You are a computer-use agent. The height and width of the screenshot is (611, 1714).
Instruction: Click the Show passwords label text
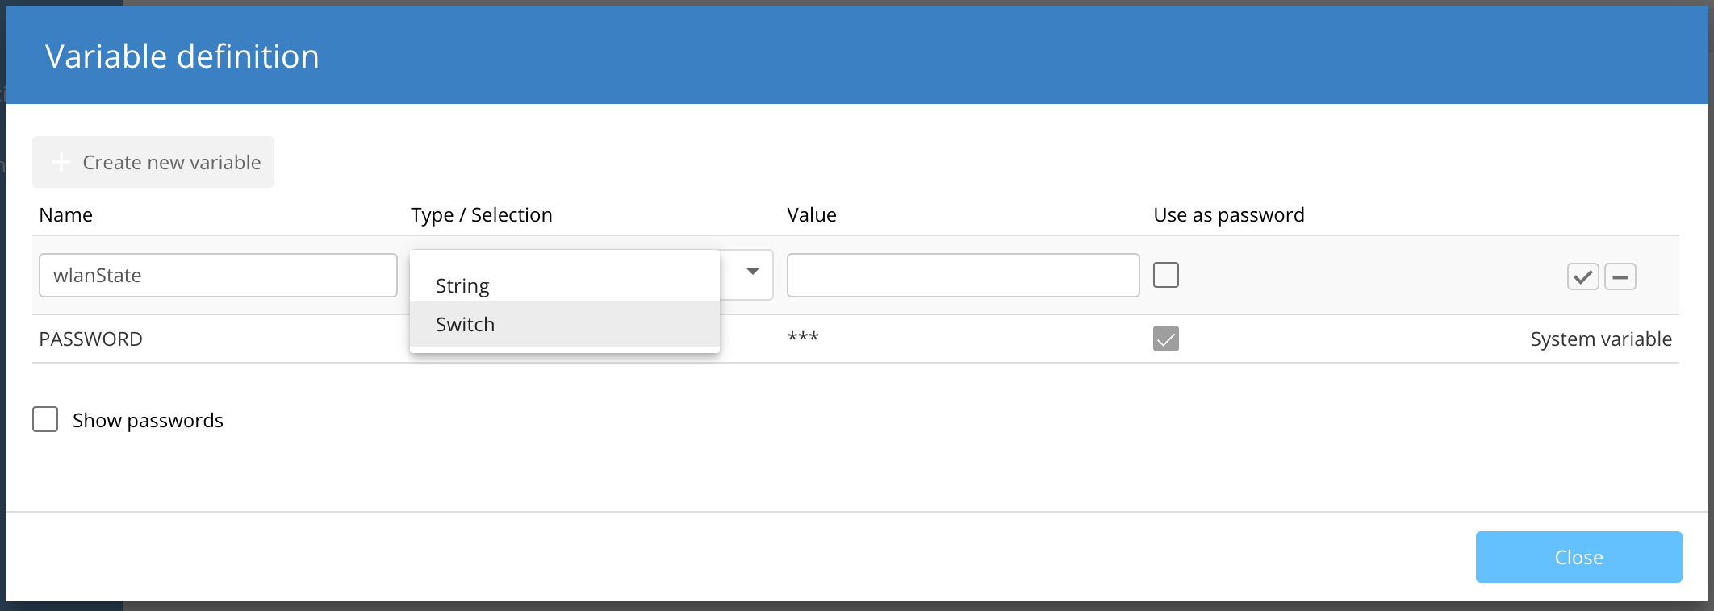(x=148, y=420)
